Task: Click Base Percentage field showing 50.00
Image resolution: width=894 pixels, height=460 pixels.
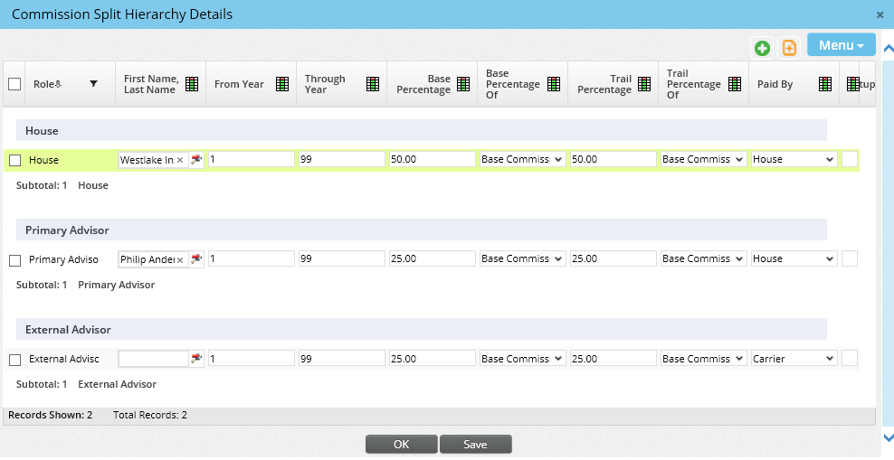Action: 432,159
